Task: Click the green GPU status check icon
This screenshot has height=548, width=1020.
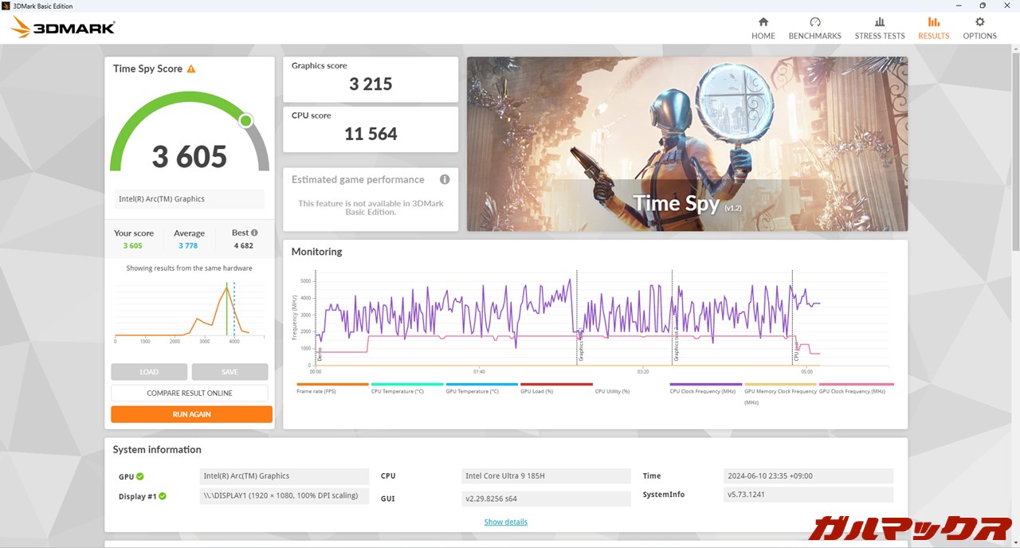Action: [x=140, y=476]
